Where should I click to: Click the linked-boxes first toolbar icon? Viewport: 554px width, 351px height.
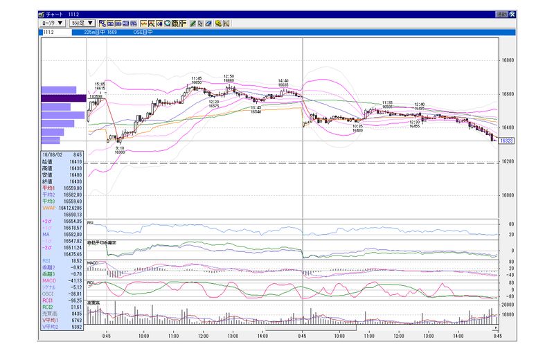[102, 24]
